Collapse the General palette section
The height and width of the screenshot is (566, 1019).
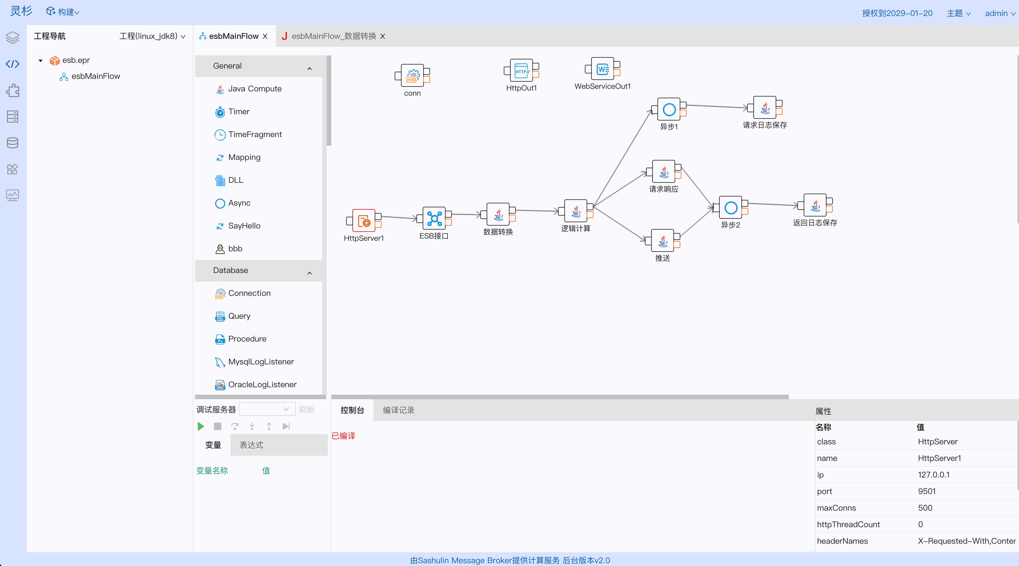(309, 68)
